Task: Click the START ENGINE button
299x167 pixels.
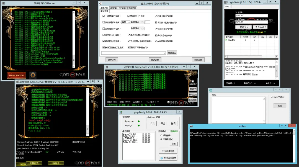Action: pos(16,75)
